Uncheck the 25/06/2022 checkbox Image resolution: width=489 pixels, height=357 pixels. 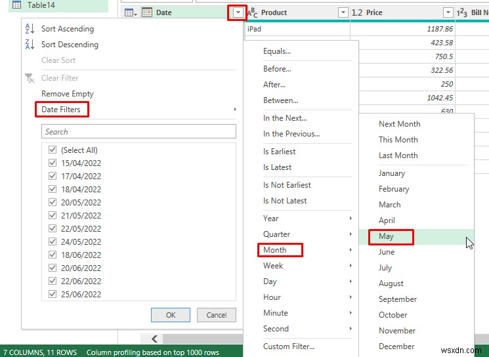coord(53,294)
